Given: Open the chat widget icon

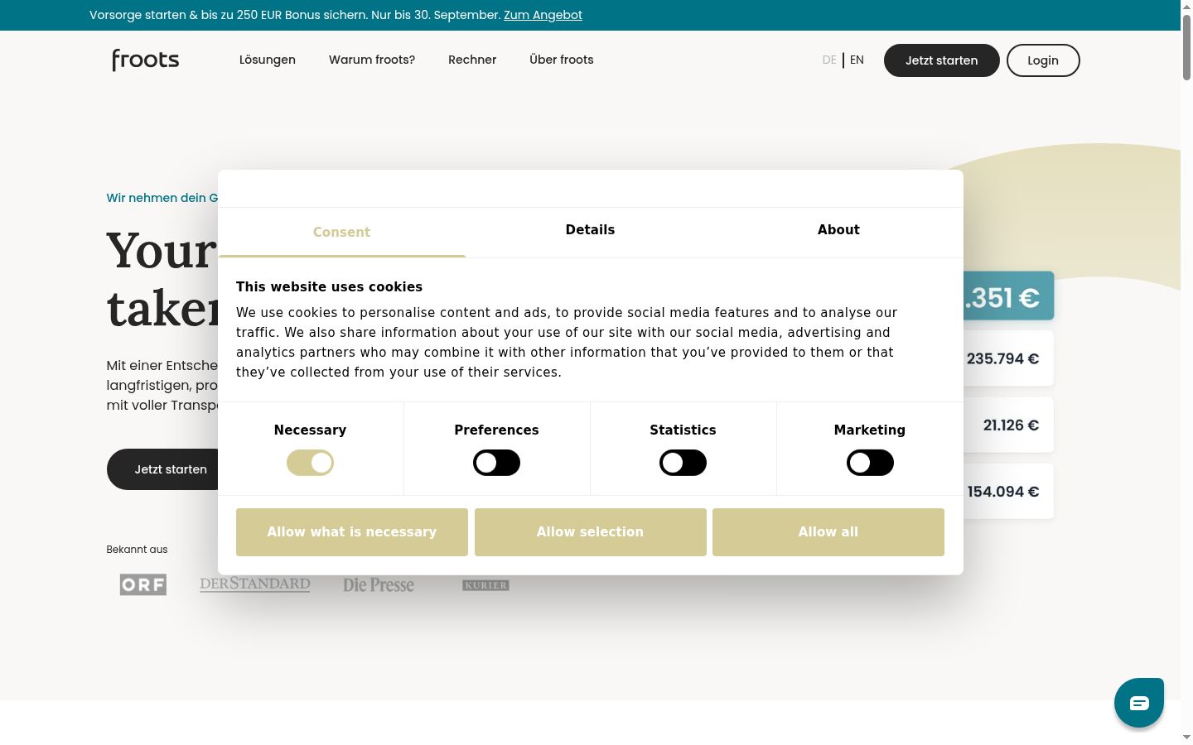Looking at the screenshot, I should (1139, 703).
